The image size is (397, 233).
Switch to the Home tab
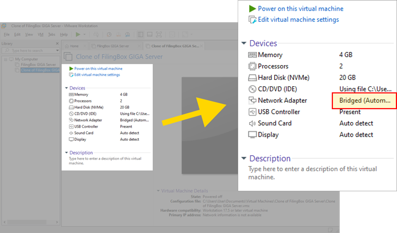pyautogui.click(x=74, y=46)
